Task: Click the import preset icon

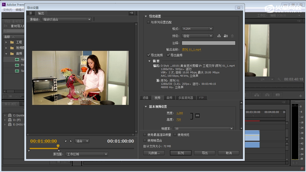Action: pos(225,36)
